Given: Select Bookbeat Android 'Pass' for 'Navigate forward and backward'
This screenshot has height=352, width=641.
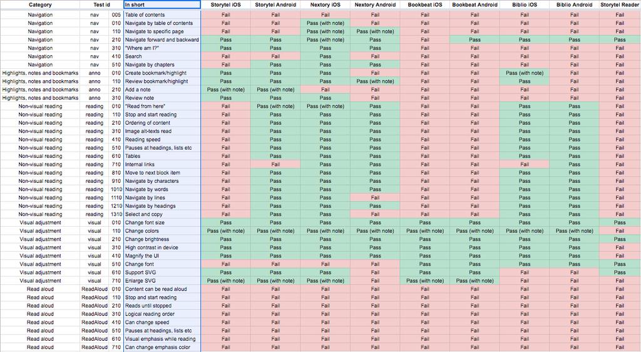Looking at the screenshot, I should tap(474, 39).
